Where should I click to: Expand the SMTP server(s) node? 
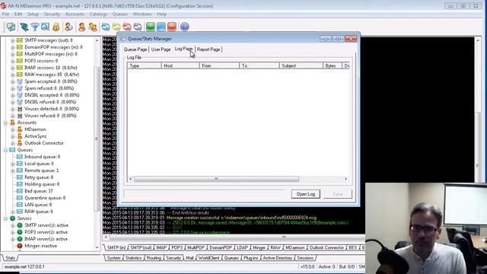[13, 225]
